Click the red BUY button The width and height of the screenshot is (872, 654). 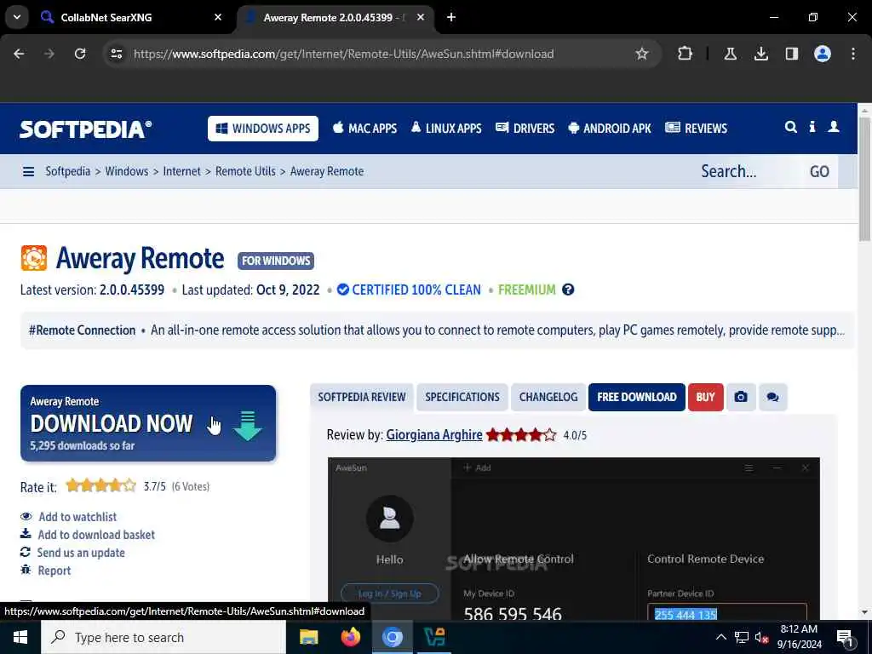tap(705, 397)
